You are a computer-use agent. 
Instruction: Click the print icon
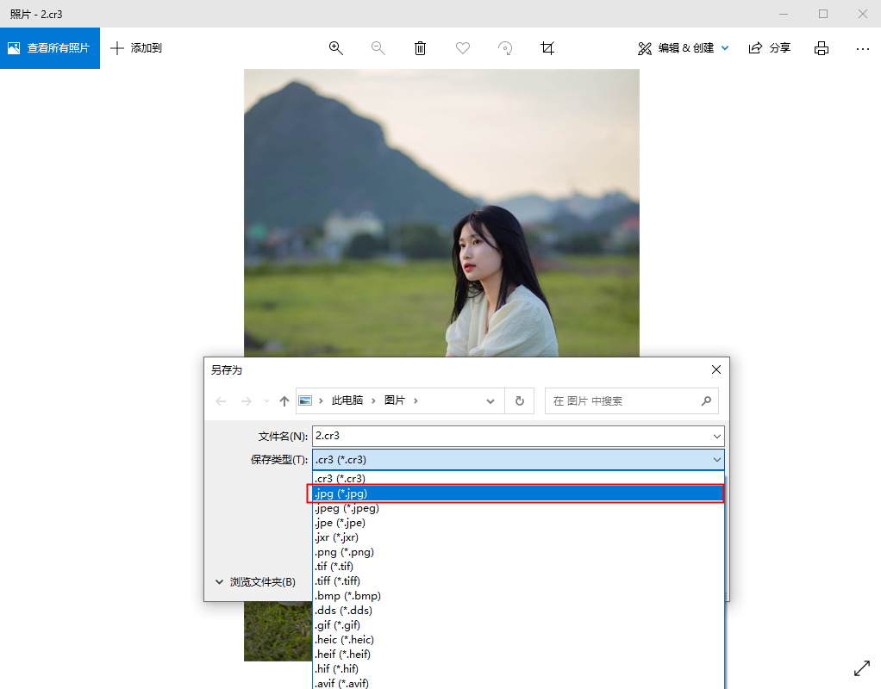(x=822, y=48)
